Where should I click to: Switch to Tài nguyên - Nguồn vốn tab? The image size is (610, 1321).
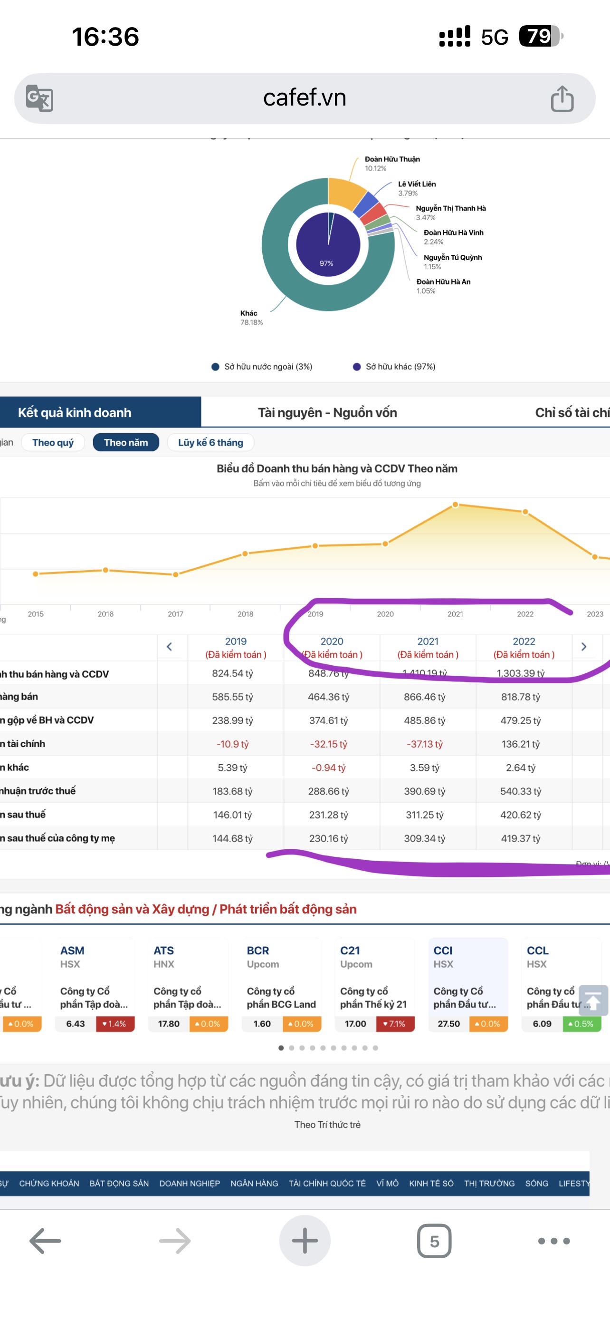[x=327, y=412]
